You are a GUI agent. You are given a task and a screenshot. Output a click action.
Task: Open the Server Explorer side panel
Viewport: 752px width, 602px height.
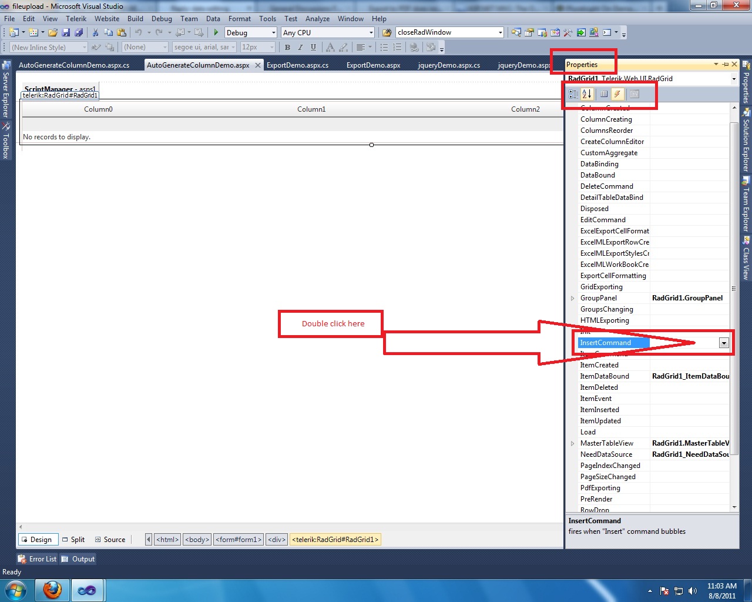[x=6, y=88]
